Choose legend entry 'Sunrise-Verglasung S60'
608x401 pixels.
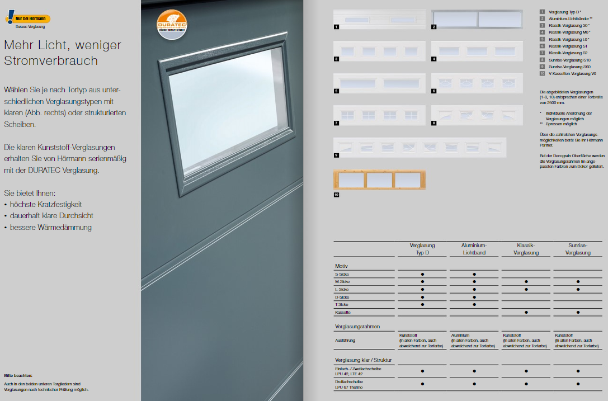tap(569, 67)
